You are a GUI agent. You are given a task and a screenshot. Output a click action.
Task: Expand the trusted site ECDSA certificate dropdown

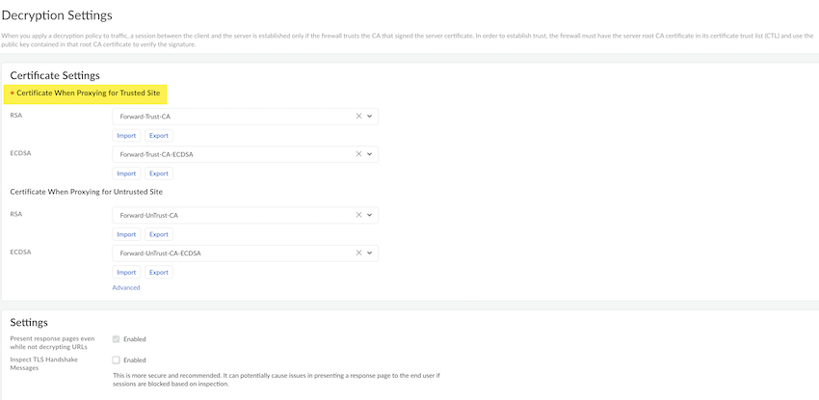(x=370, y=154)
